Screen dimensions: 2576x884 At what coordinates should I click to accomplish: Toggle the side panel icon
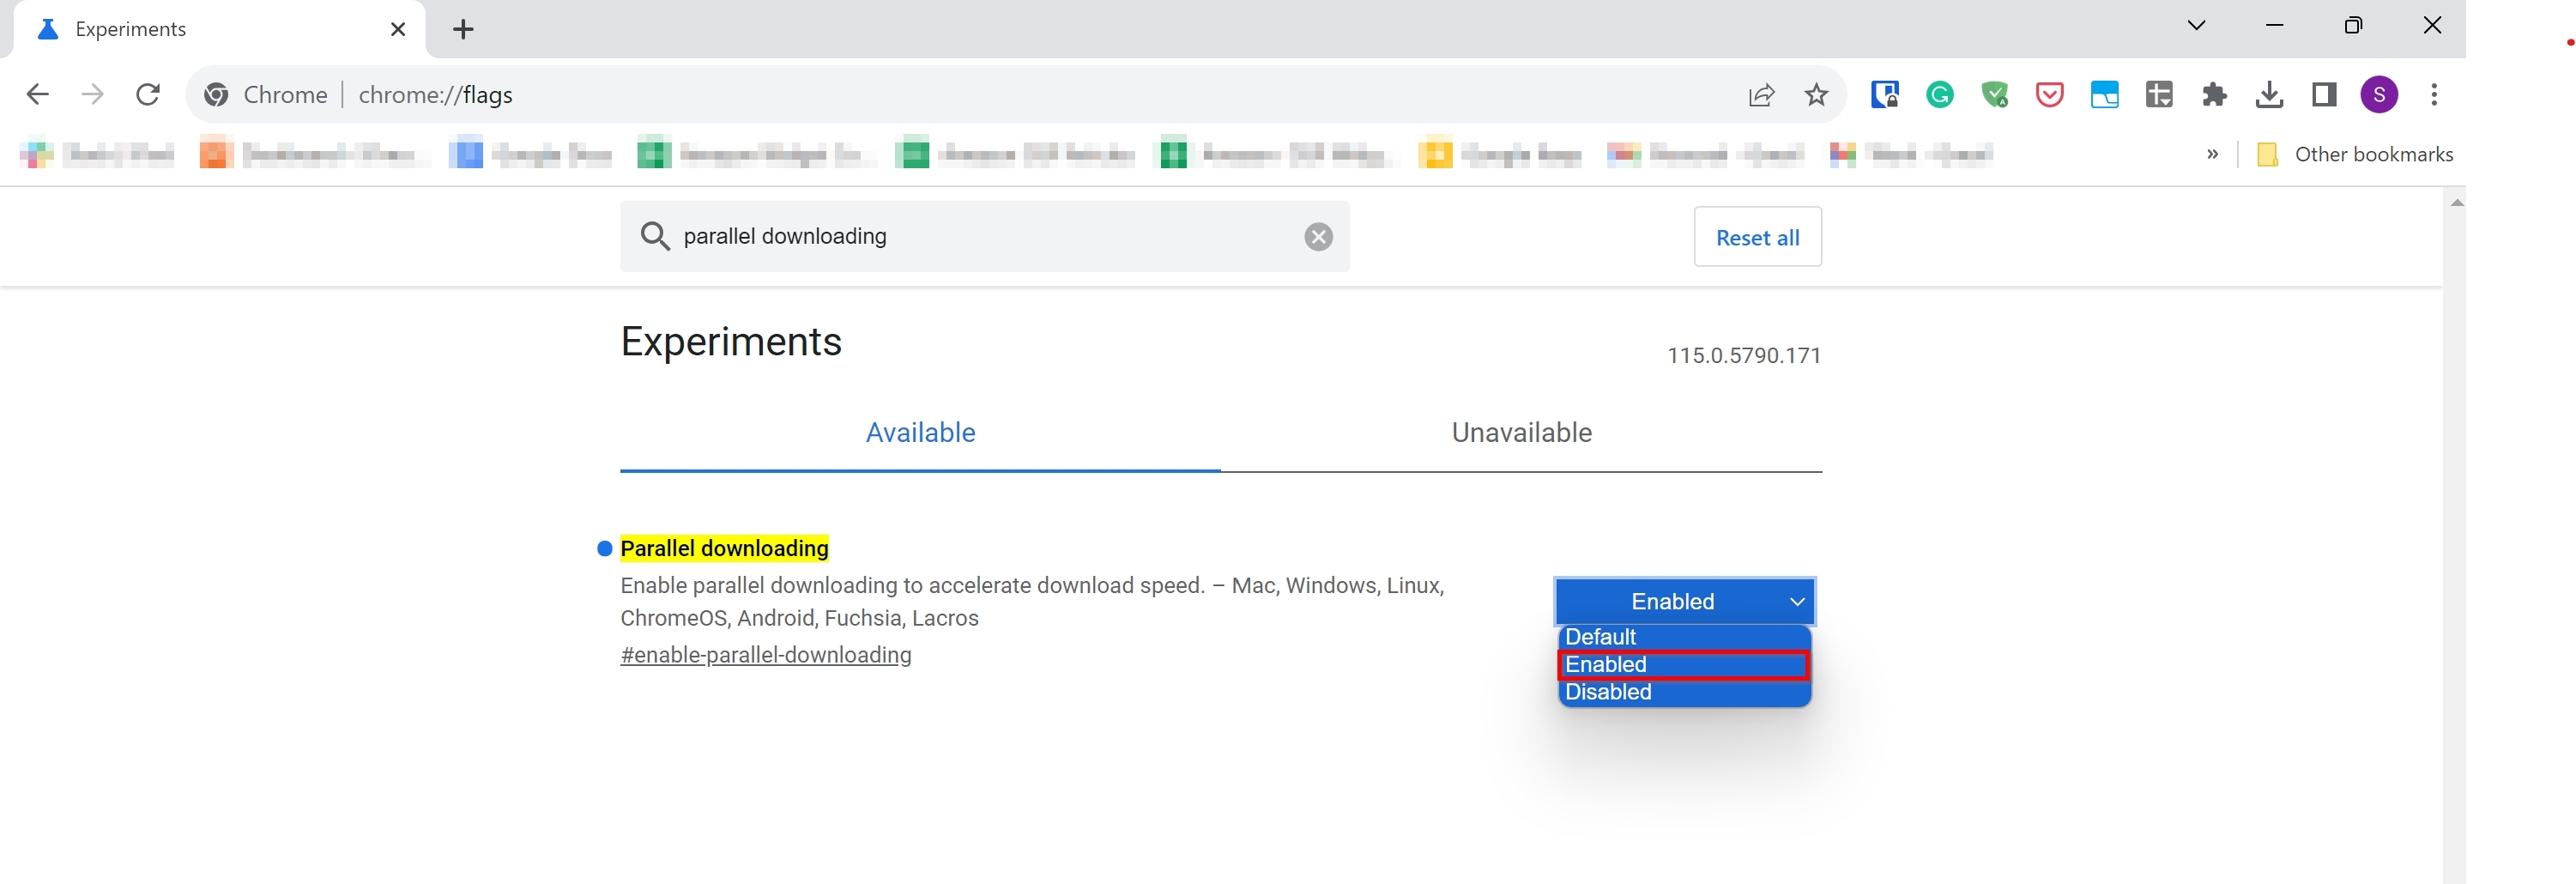2324,95
